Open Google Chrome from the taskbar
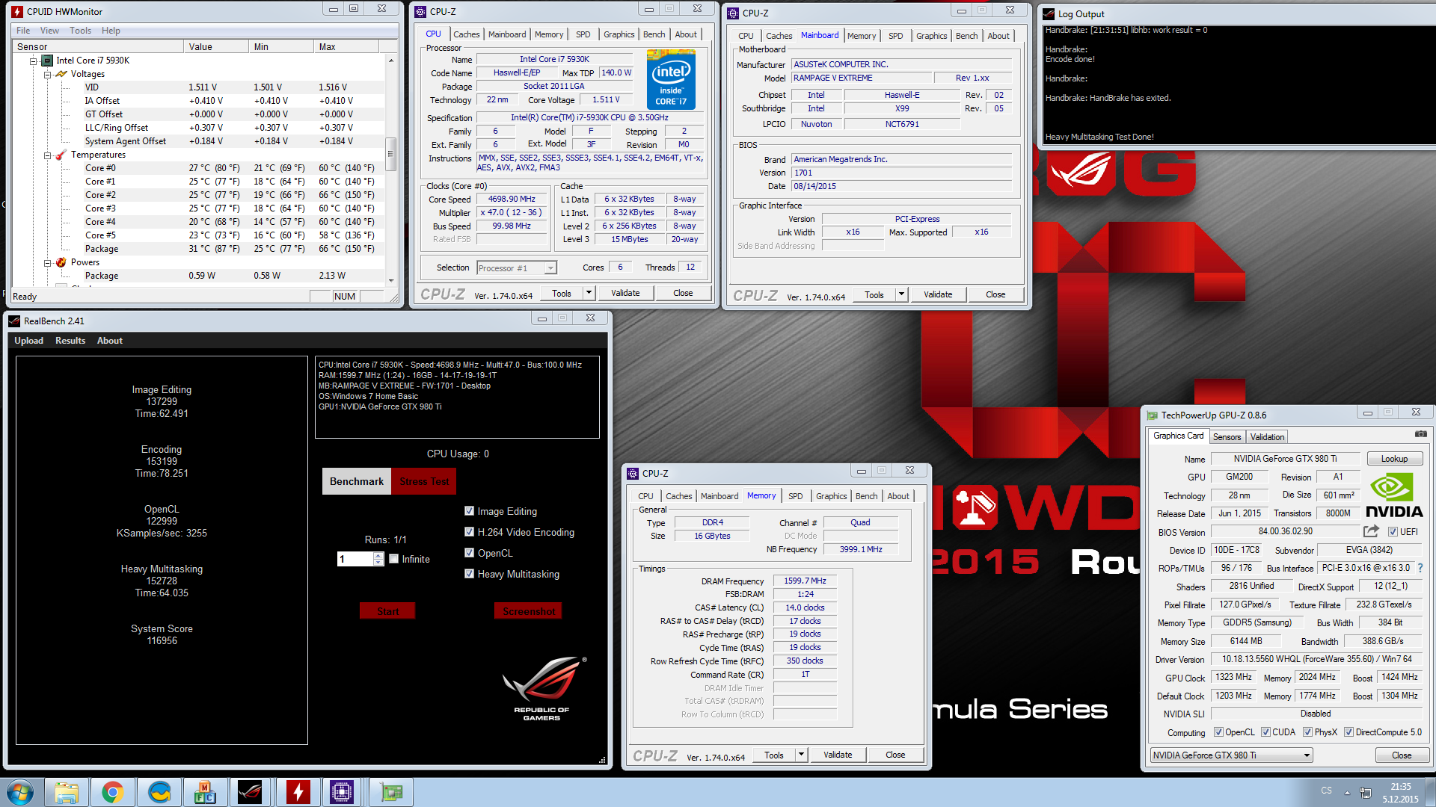 113,792
